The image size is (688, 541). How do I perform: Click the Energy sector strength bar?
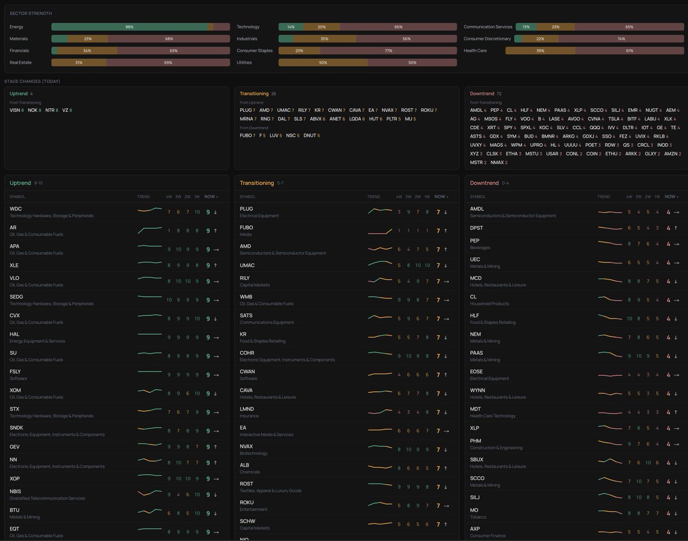tap(140, 27)
